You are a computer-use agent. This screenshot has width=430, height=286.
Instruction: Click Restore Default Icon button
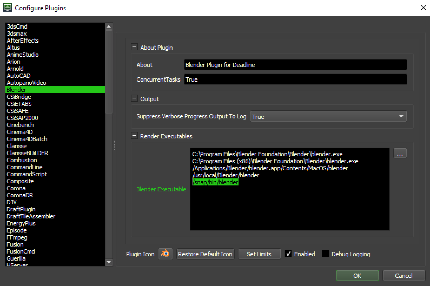[x=205, y=254]
